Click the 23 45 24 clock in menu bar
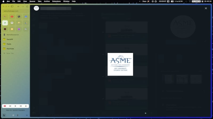This screenshot has height=119, width=213. [208, 1]
